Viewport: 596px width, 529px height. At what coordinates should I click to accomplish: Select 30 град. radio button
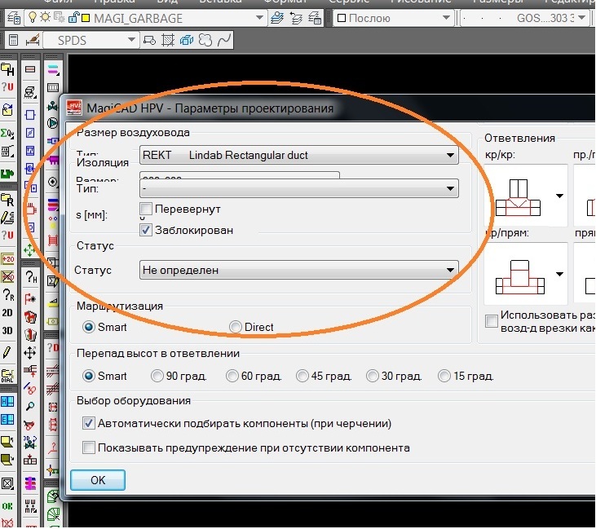372,376
